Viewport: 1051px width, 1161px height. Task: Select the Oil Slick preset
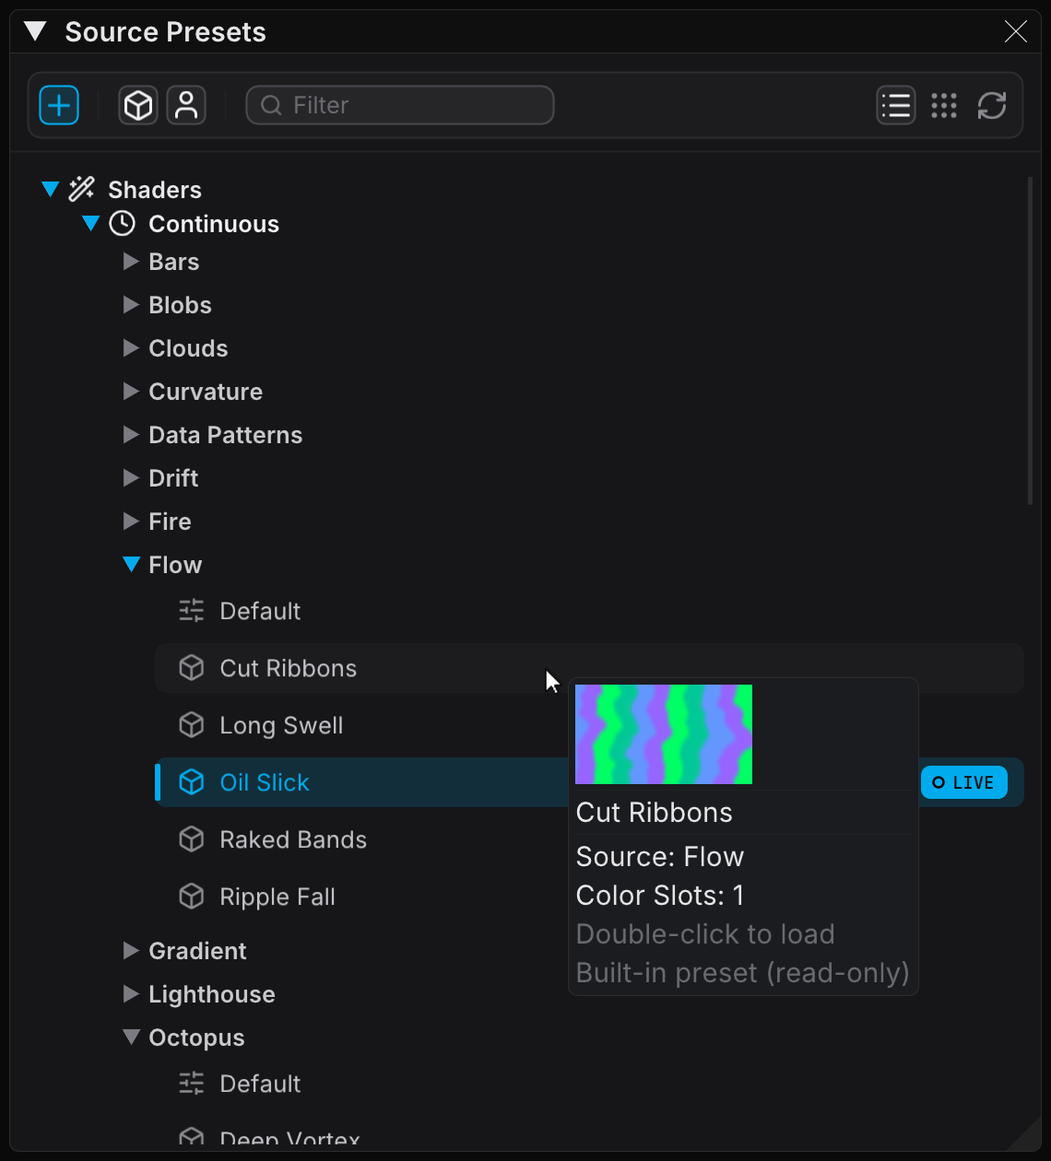pyautogui.click(x=589, y=782)
